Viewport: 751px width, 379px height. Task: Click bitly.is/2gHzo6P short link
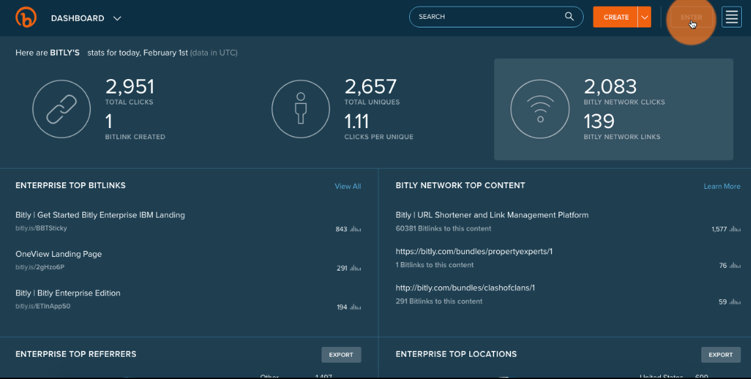click(x=40, y=267)
